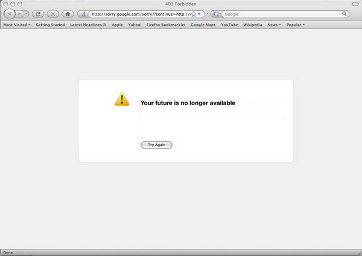Image resolution: width=362 pixels, height=256 pixels.
Task: Click the Try Again button
Action: tap(156, 145)
